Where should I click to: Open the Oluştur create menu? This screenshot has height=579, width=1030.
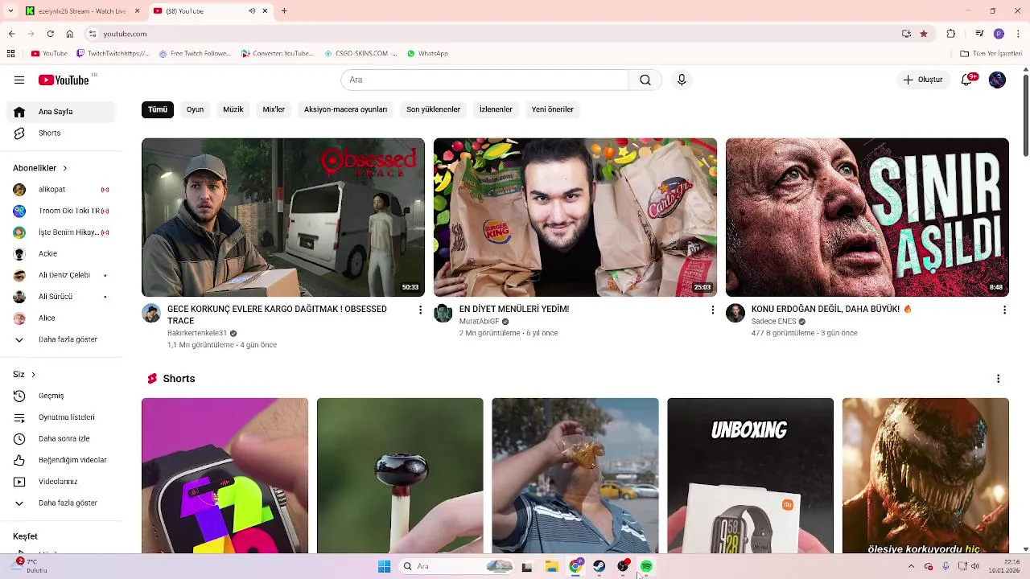922,80
